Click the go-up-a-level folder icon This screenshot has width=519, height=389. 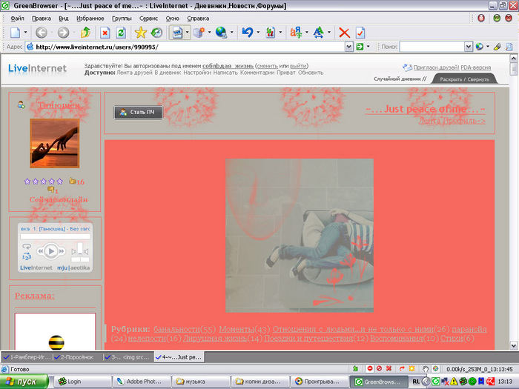coord(86,33)
